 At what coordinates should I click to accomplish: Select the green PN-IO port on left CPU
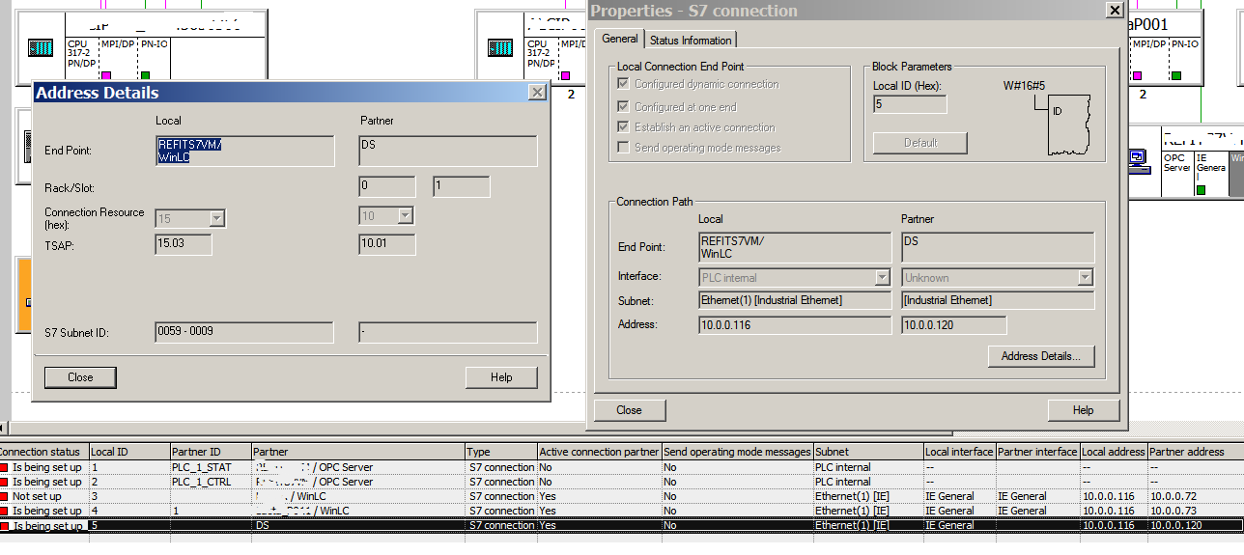(146, 75)
